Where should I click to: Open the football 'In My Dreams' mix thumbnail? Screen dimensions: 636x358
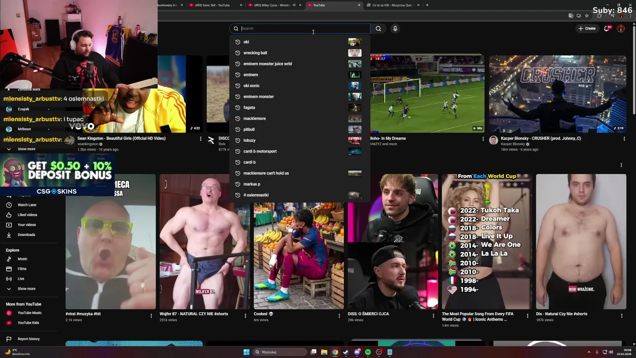(x=427, y=94)
